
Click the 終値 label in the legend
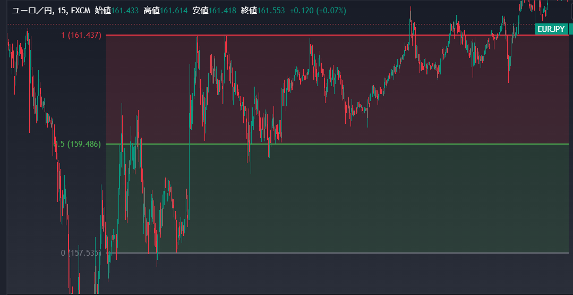point(249,11)
